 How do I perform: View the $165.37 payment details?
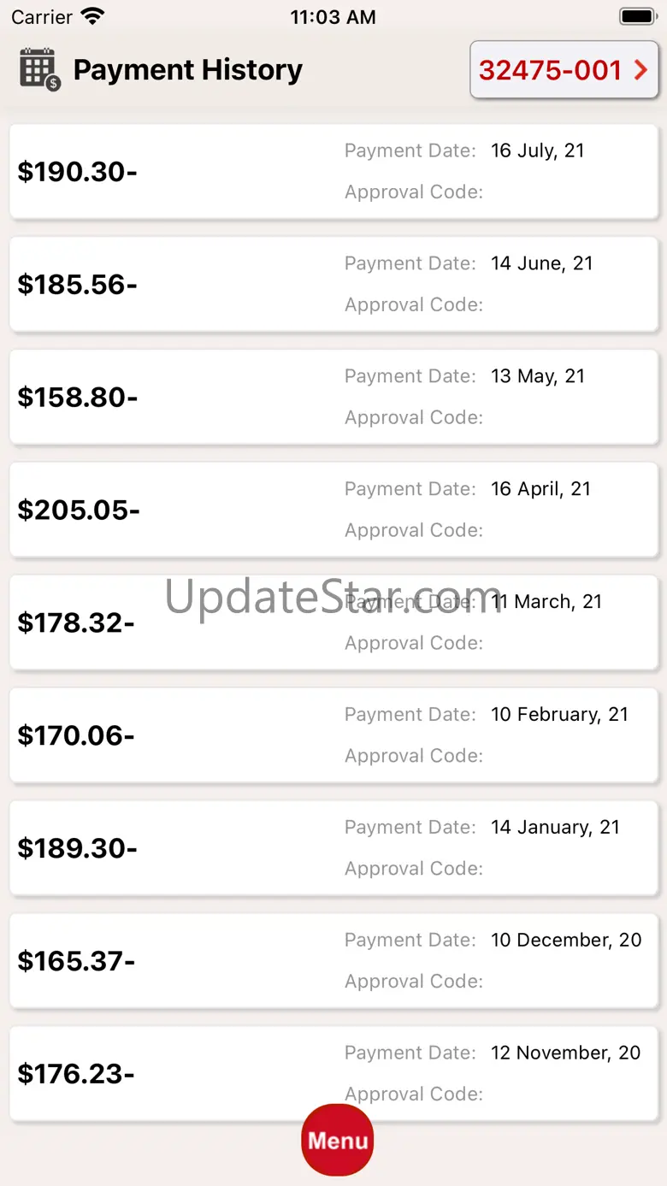[333, 961]
